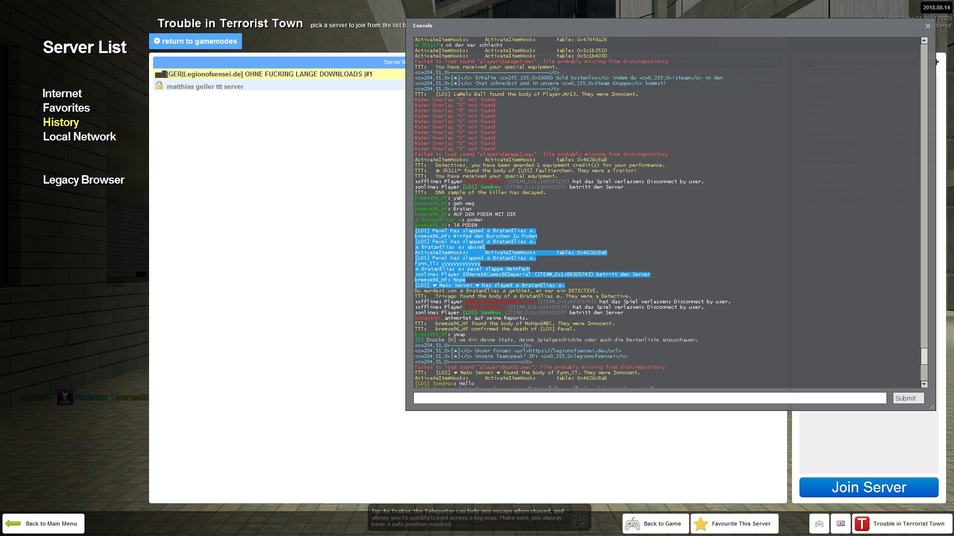Screen dimensions: 954x536
Task: Click the Console window title
Action: (x=422, y=26)
